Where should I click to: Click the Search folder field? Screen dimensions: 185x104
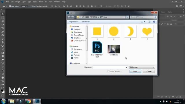(143, 17)
